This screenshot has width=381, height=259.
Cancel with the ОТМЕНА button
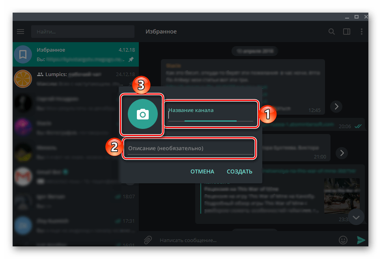pyautogui.click(x=202, y=171)
